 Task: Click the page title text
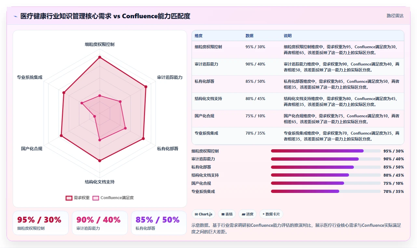[x=105, y=16]
